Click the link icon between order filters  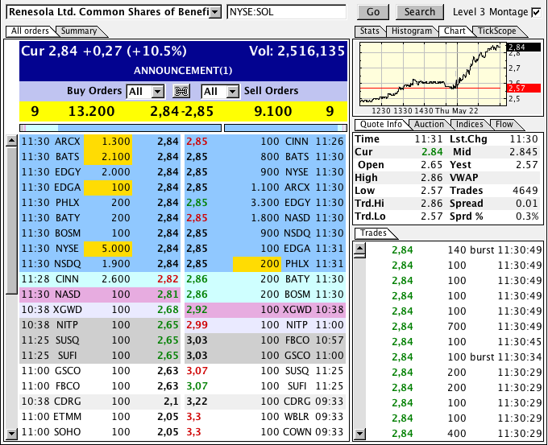click(x=181, y=92)
